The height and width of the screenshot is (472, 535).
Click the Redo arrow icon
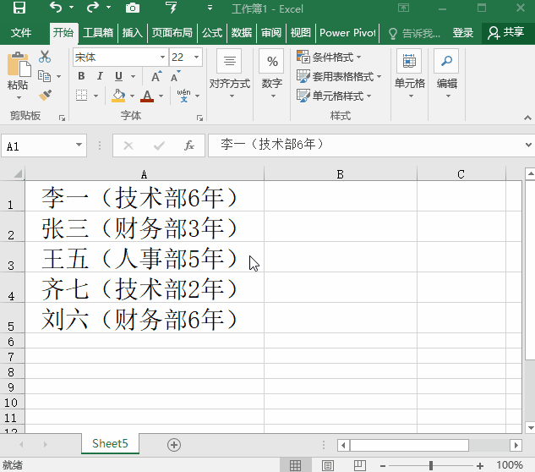[x=93, y=8]
